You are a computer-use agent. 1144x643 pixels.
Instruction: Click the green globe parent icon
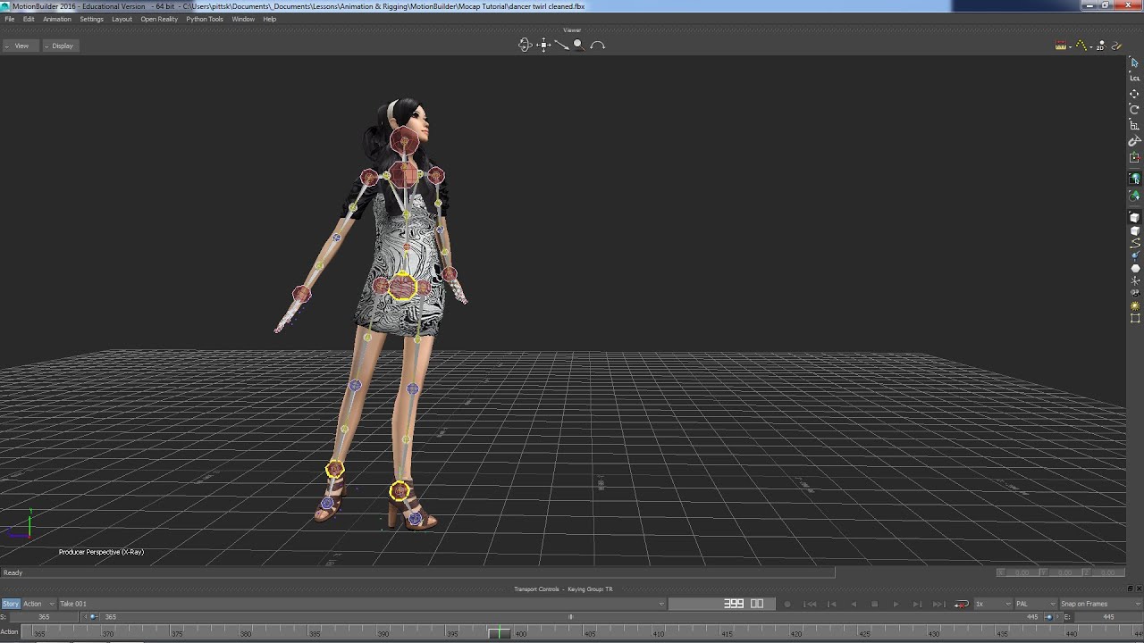[1135, 196]
